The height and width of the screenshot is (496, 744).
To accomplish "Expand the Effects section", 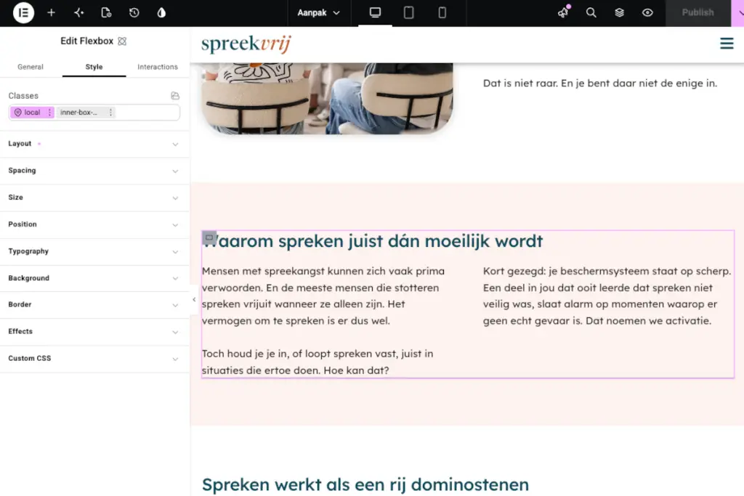I will (94, 331).
